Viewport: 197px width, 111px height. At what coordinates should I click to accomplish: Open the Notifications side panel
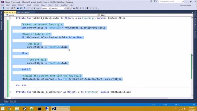pos(2,26)
